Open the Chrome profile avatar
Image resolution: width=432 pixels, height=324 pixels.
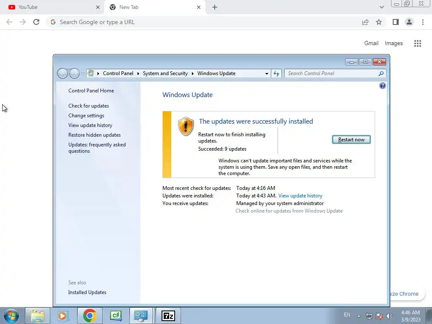click(x=409, y=22)
